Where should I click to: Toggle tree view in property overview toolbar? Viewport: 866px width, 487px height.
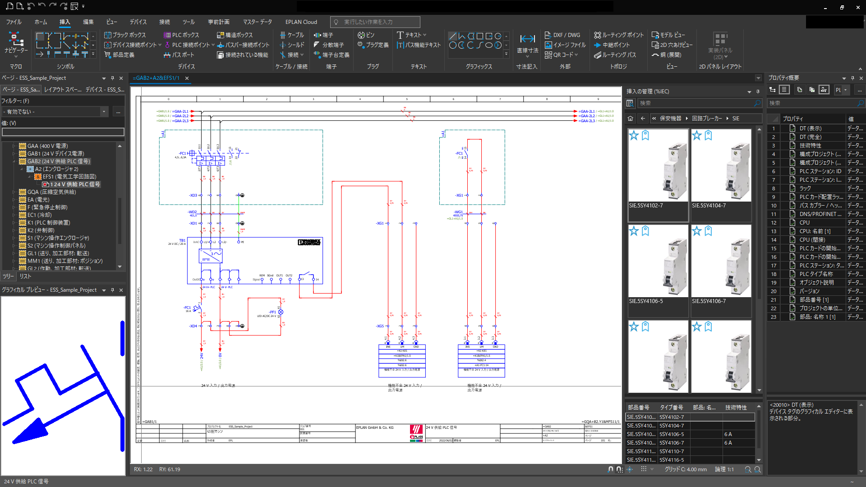[773, 90]
